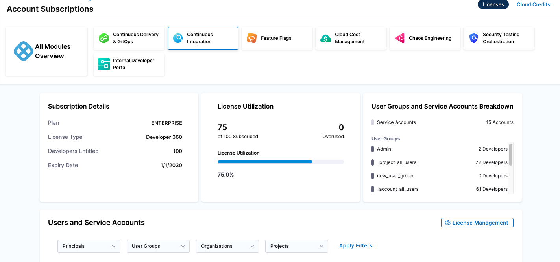Click the License Management button
The image size is (560, 262).
(x=477, y=223)
